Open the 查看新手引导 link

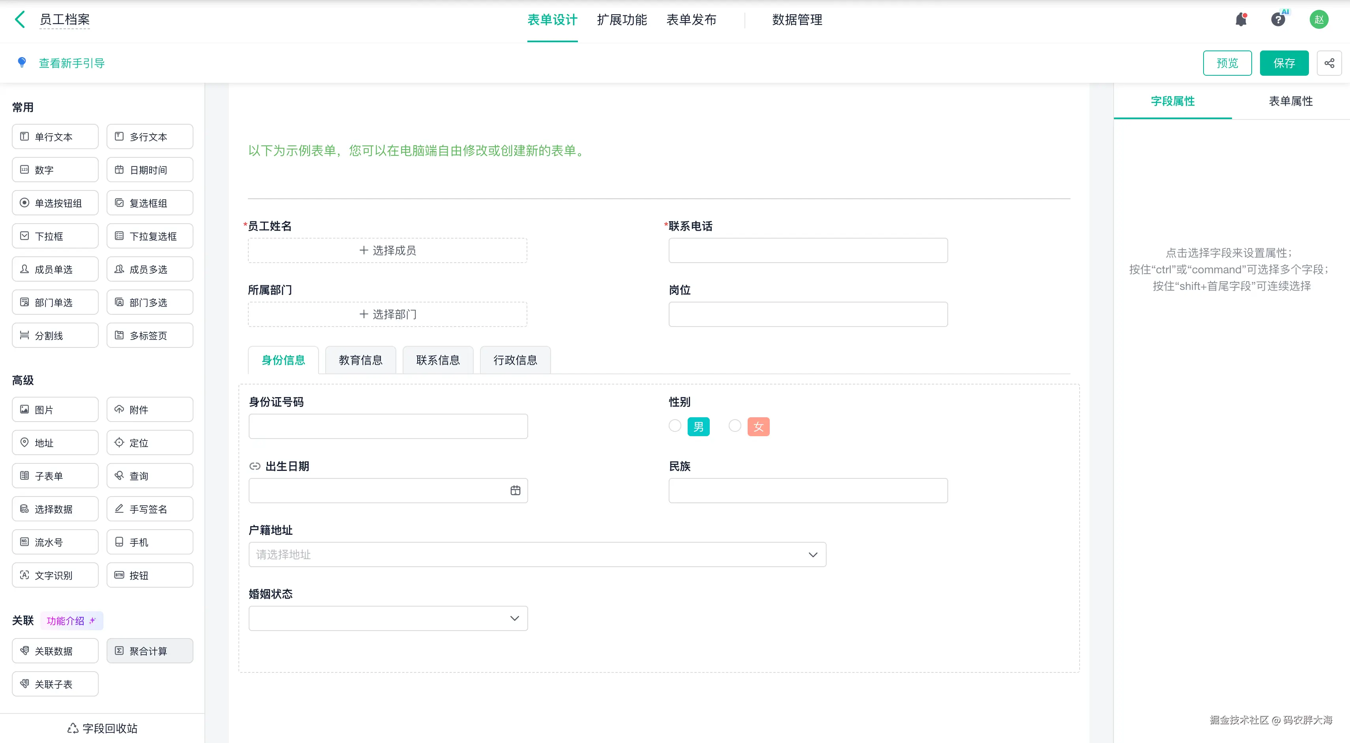click(x=71, y=63)
